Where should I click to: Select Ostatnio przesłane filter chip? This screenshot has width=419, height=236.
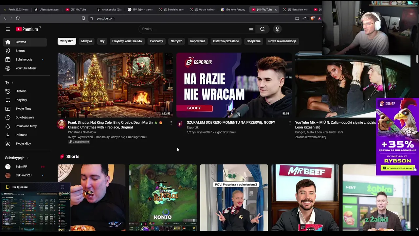tap(226, 41)
